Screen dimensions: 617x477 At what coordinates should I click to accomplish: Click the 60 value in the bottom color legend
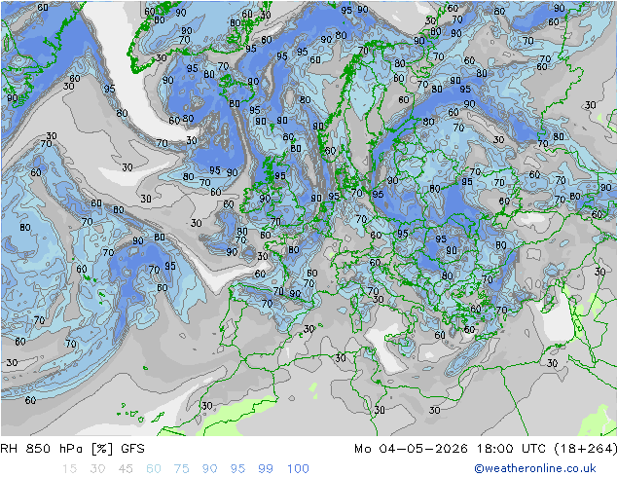click(154, 468)
